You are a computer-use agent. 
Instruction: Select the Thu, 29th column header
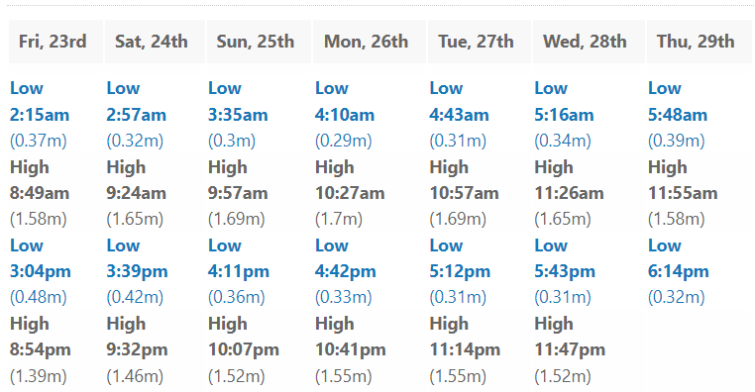700,42
